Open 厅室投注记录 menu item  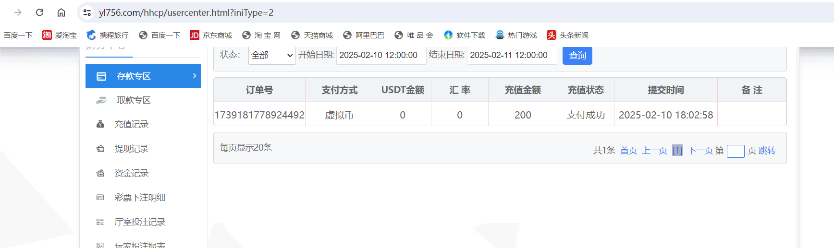click(143, 222)
